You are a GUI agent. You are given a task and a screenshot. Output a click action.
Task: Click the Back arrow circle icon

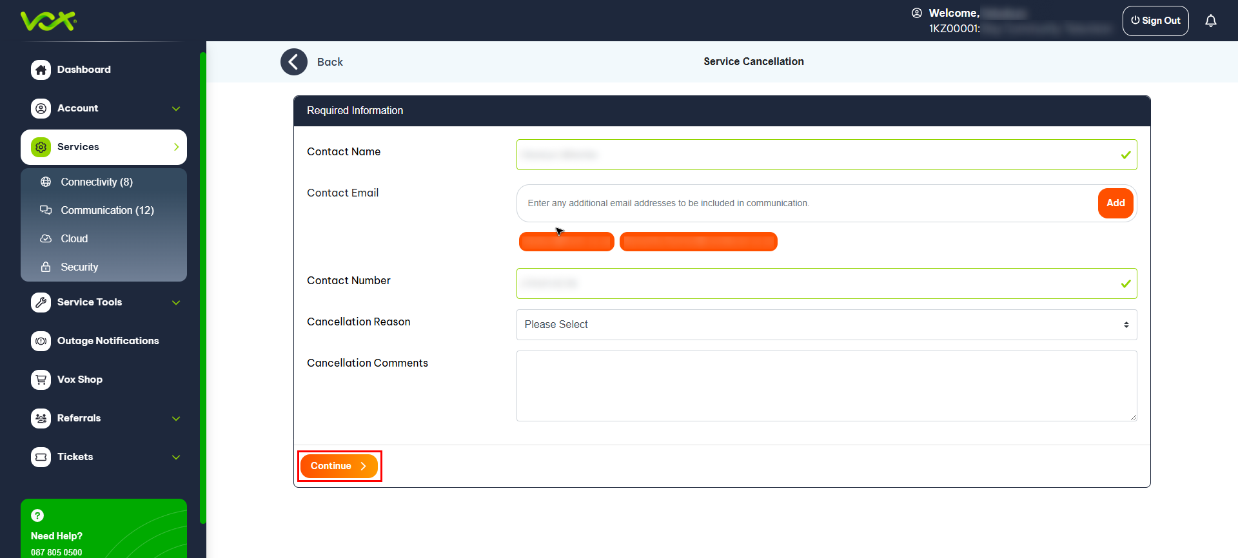coord(294,62)
